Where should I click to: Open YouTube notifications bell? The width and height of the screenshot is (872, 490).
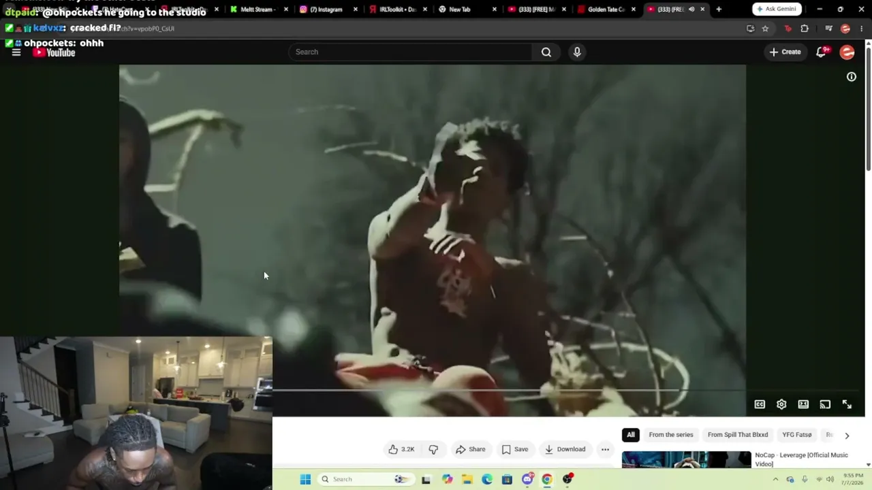[822, 52]
